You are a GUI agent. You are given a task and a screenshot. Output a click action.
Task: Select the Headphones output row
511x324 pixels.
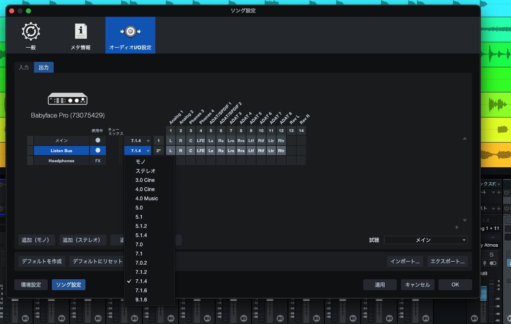pyautogui.click(x=61, y=161)
